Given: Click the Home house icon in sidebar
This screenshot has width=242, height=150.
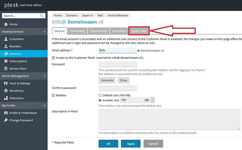Looking at the screenshot, I should pyautogui.click(x=6, y=24).
